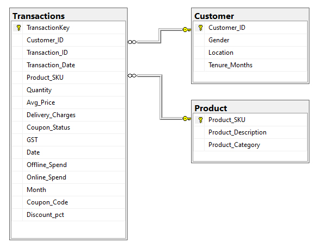Image resolution: width=323 pixels, height=250 pixels.
Task: Click the Product_Category column row
Action: [250, 145]
